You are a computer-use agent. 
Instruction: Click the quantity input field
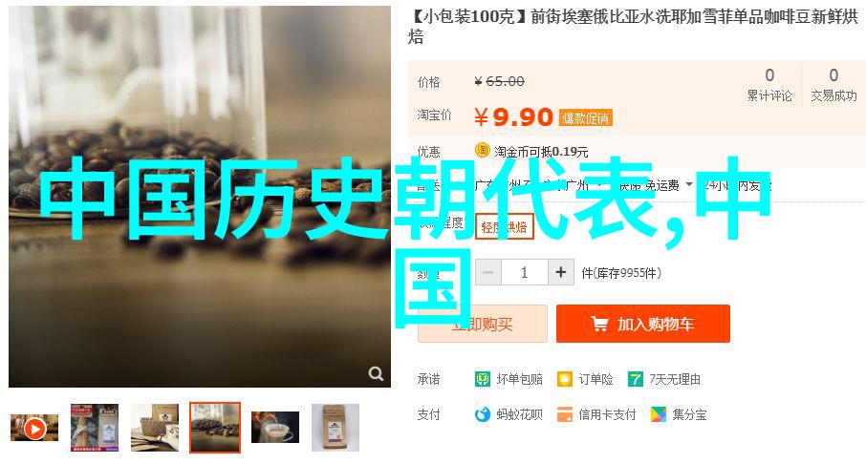point(524,272)
